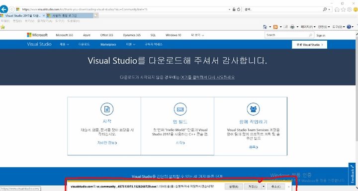Click the Office 365 nav link
This screenshot has height=191, width=358.
tap(106, 35)
